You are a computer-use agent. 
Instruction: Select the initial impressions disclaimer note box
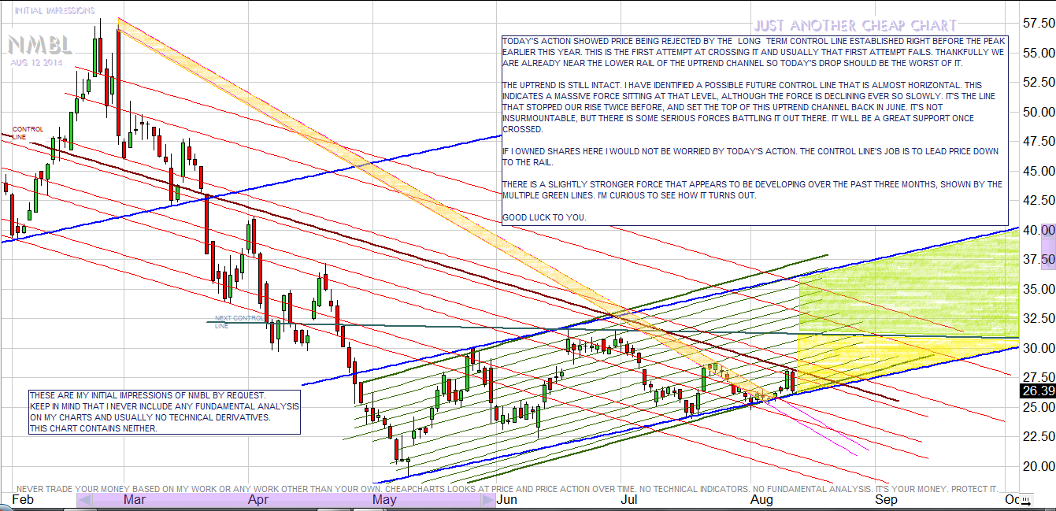point(164,411)
